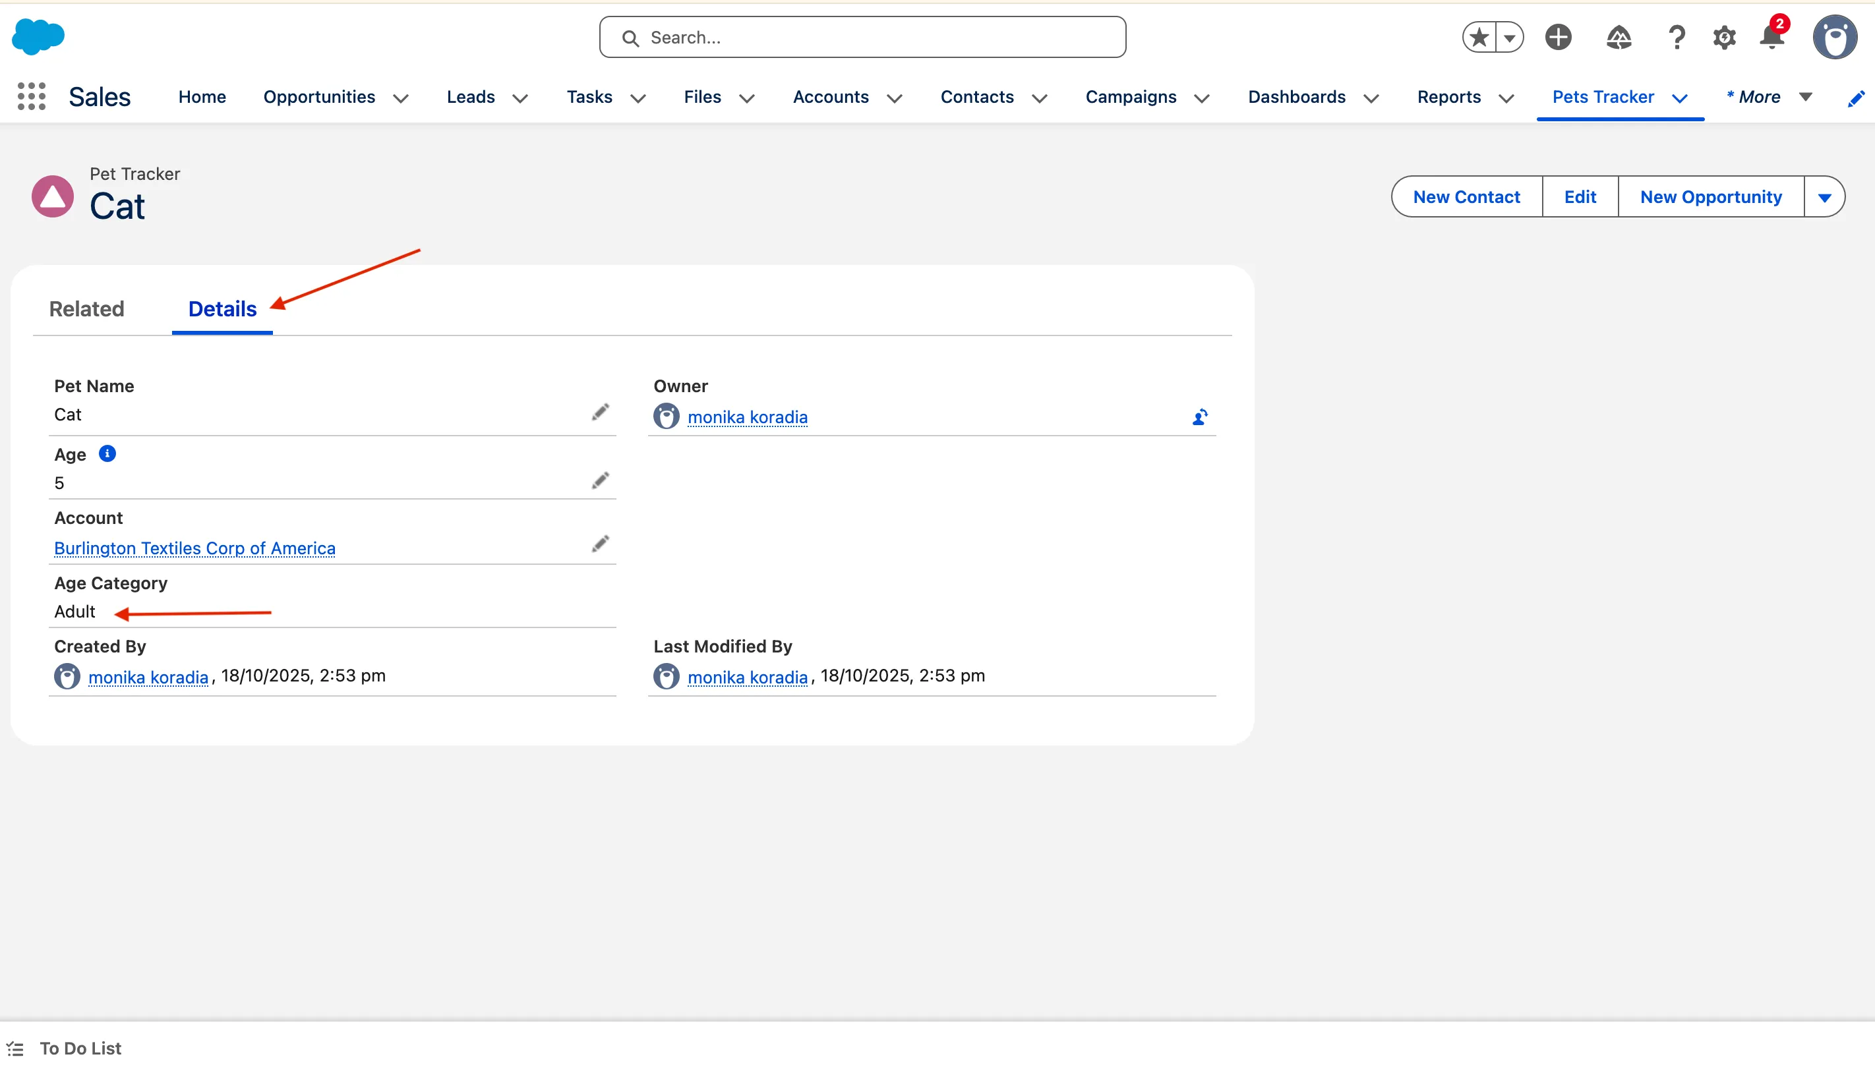Open more actions dropdown beside New Opportunity
Image resolution: width=1875 pixels, height=1069 pixels.
(1824, 197)
